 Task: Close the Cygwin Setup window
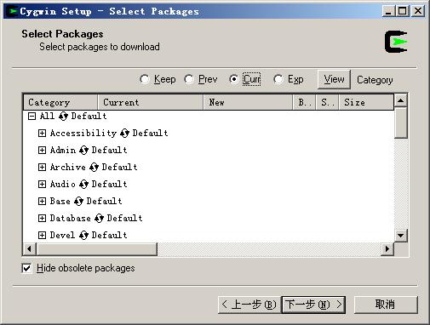tap(418, 11)
